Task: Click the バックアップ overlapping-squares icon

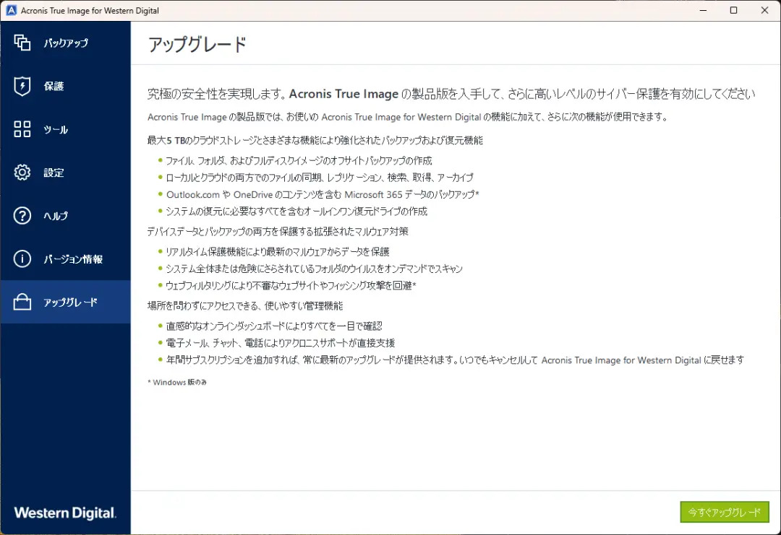Action: 22,43
